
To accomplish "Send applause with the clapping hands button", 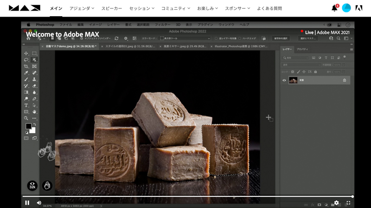I will point(47,186).
